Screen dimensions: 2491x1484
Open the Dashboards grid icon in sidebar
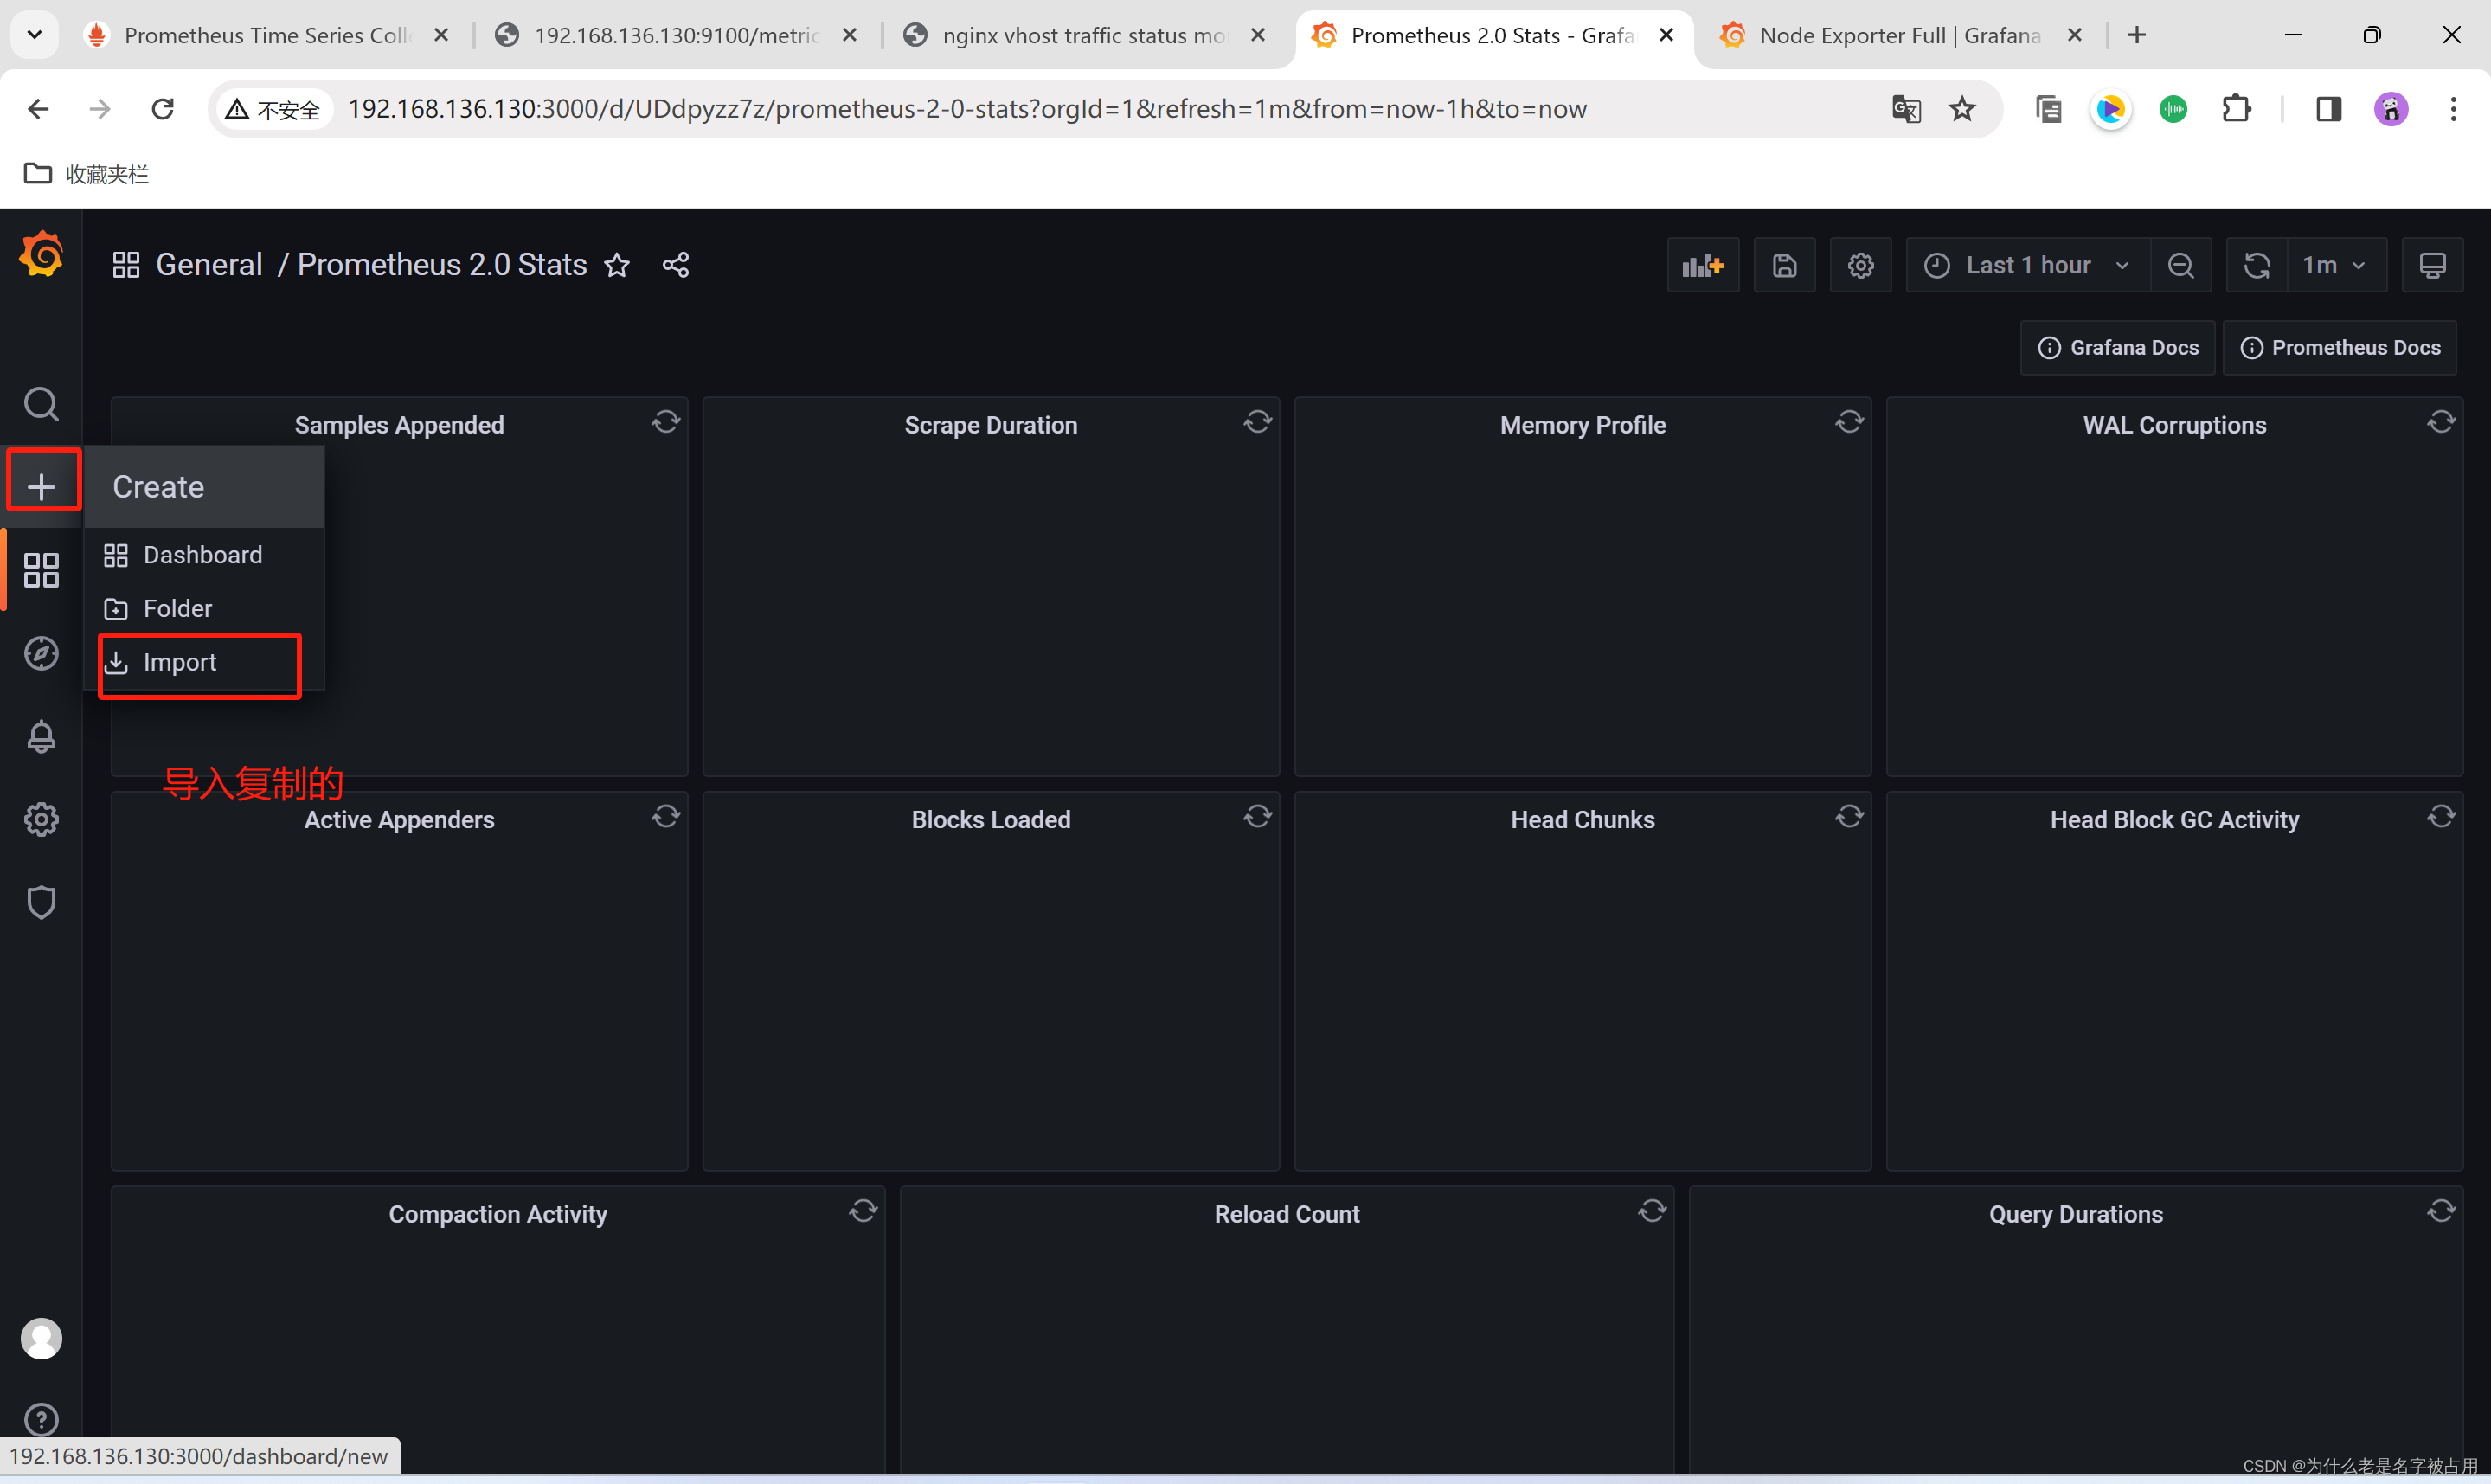pyautogui.click(x=41, y=570)
